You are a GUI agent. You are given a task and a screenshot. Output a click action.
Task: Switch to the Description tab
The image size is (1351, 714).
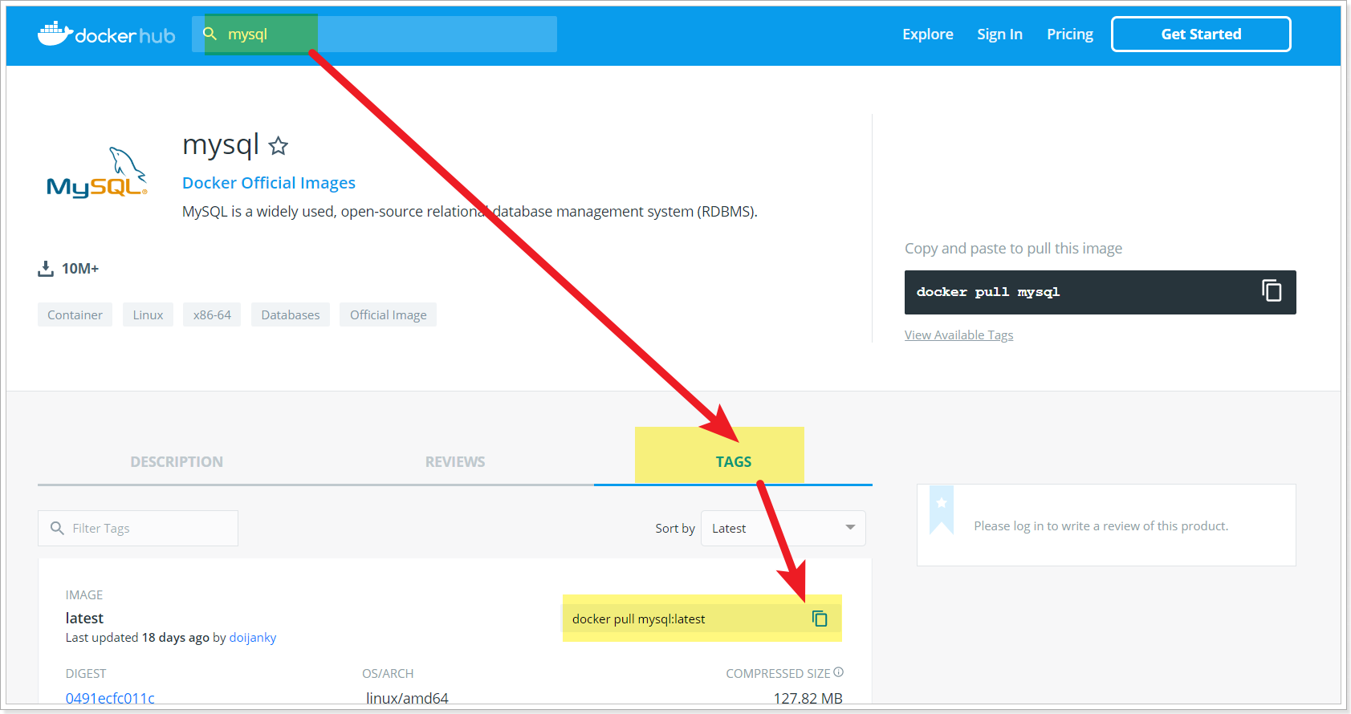click(x=177, y=462)
